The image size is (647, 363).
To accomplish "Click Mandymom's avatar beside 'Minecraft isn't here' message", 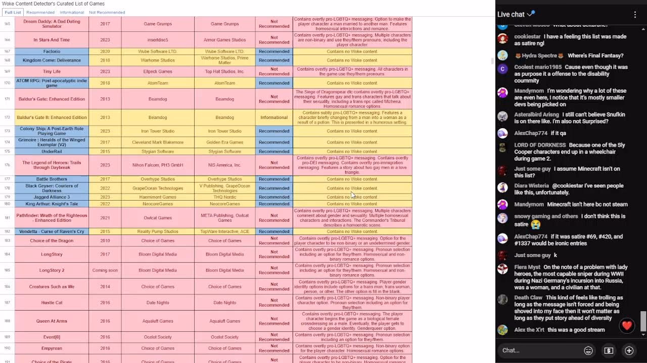I will pos(502,204).
